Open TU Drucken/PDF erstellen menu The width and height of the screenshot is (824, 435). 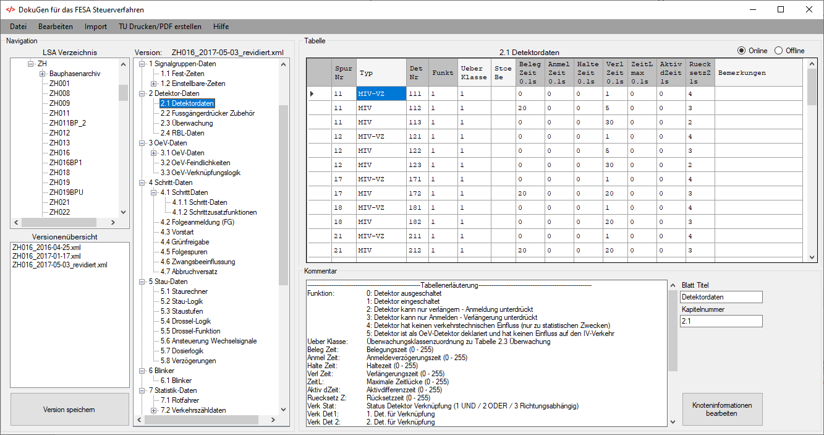160,27
